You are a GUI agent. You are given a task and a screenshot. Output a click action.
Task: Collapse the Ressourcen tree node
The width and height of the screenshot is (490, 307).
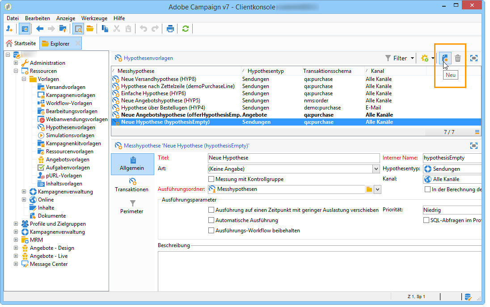[16, 71]
